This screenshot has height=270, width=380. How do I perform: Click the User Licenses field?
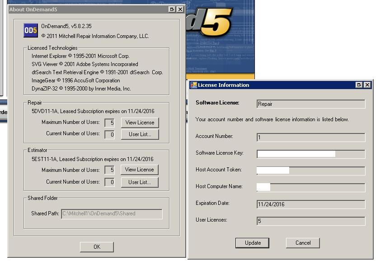[310, 221]
